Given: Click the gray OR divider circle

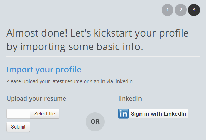Looking at the screenshot, I should click(x=95, y=122).
